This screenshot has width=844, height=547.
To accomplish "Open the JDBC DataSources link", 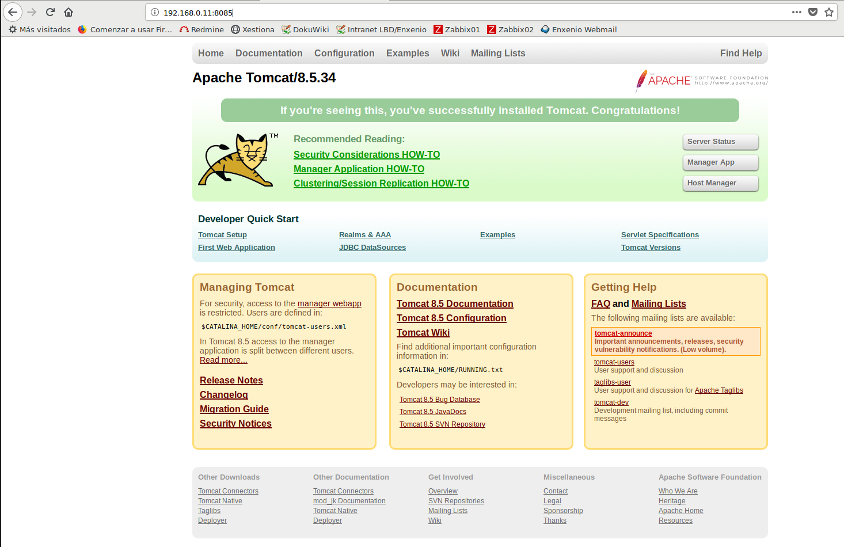I will [x=372, y=247].
